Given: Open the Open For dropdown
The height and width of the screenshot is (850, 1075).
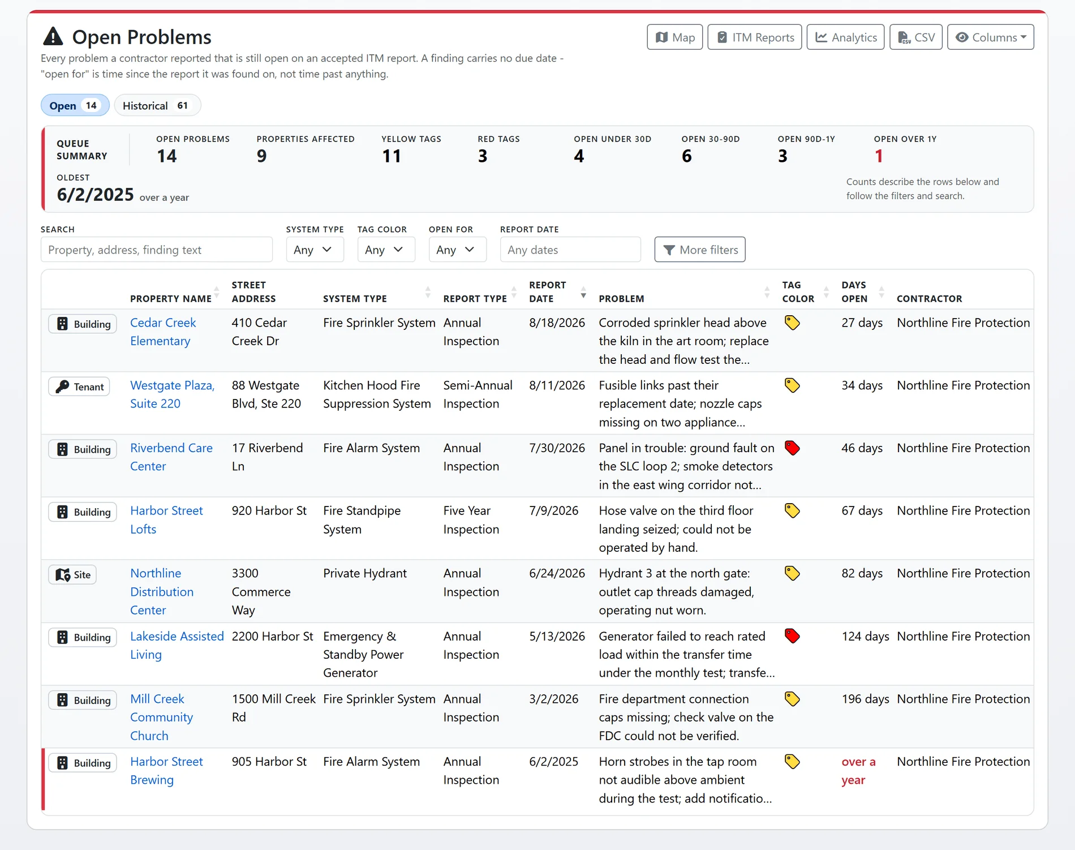Looking at the screenshot, I should point(457,250).
